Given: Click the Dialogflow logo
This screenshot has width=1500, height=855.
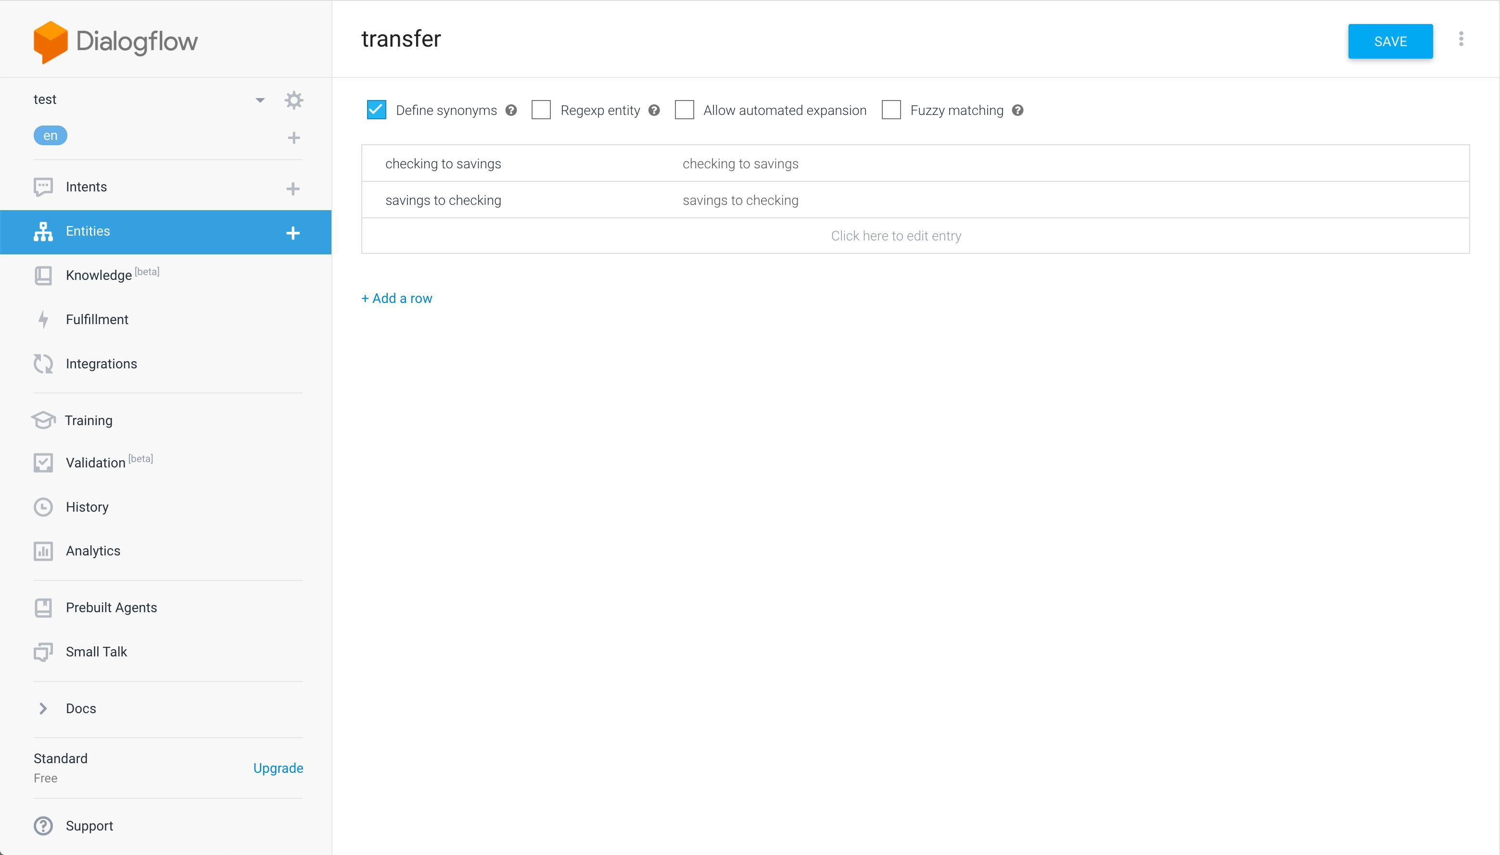Looking at the screenshot, I should pyautogui.click(x=116, y=41).
